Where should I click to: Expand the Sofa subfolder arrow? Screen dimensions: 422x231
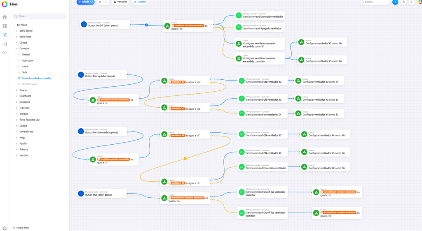(19, 72)
